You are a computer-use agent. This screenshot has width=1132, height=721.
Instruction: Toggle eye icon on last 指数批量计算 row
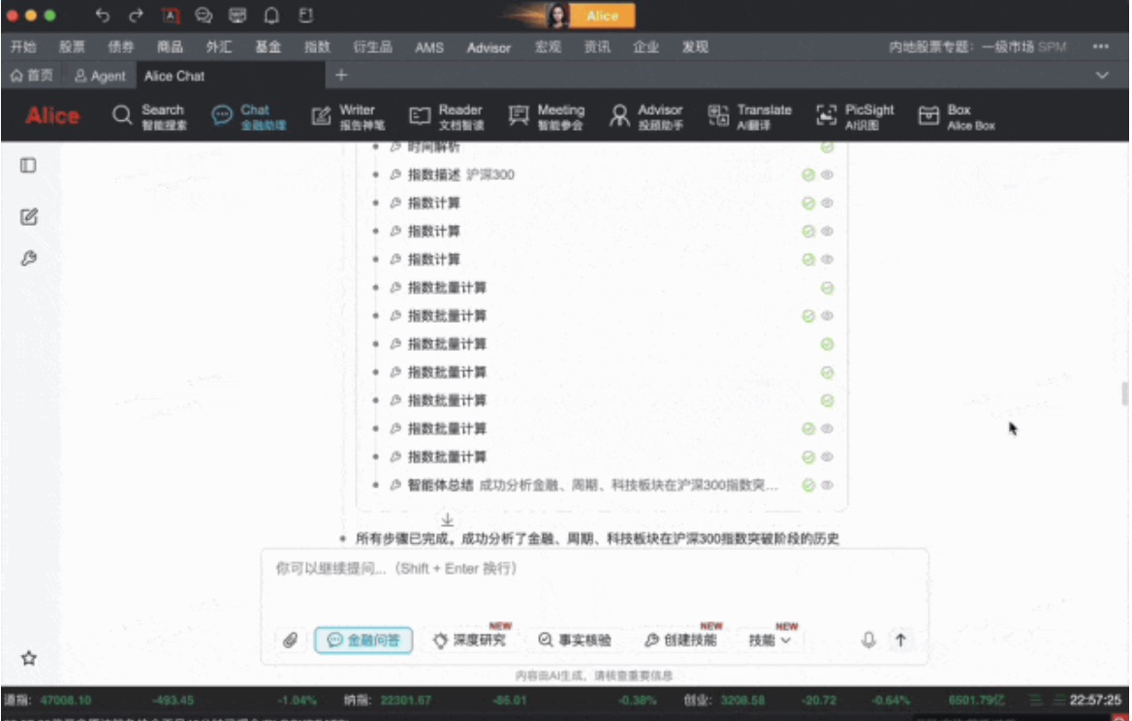click(x=828, y=456)
